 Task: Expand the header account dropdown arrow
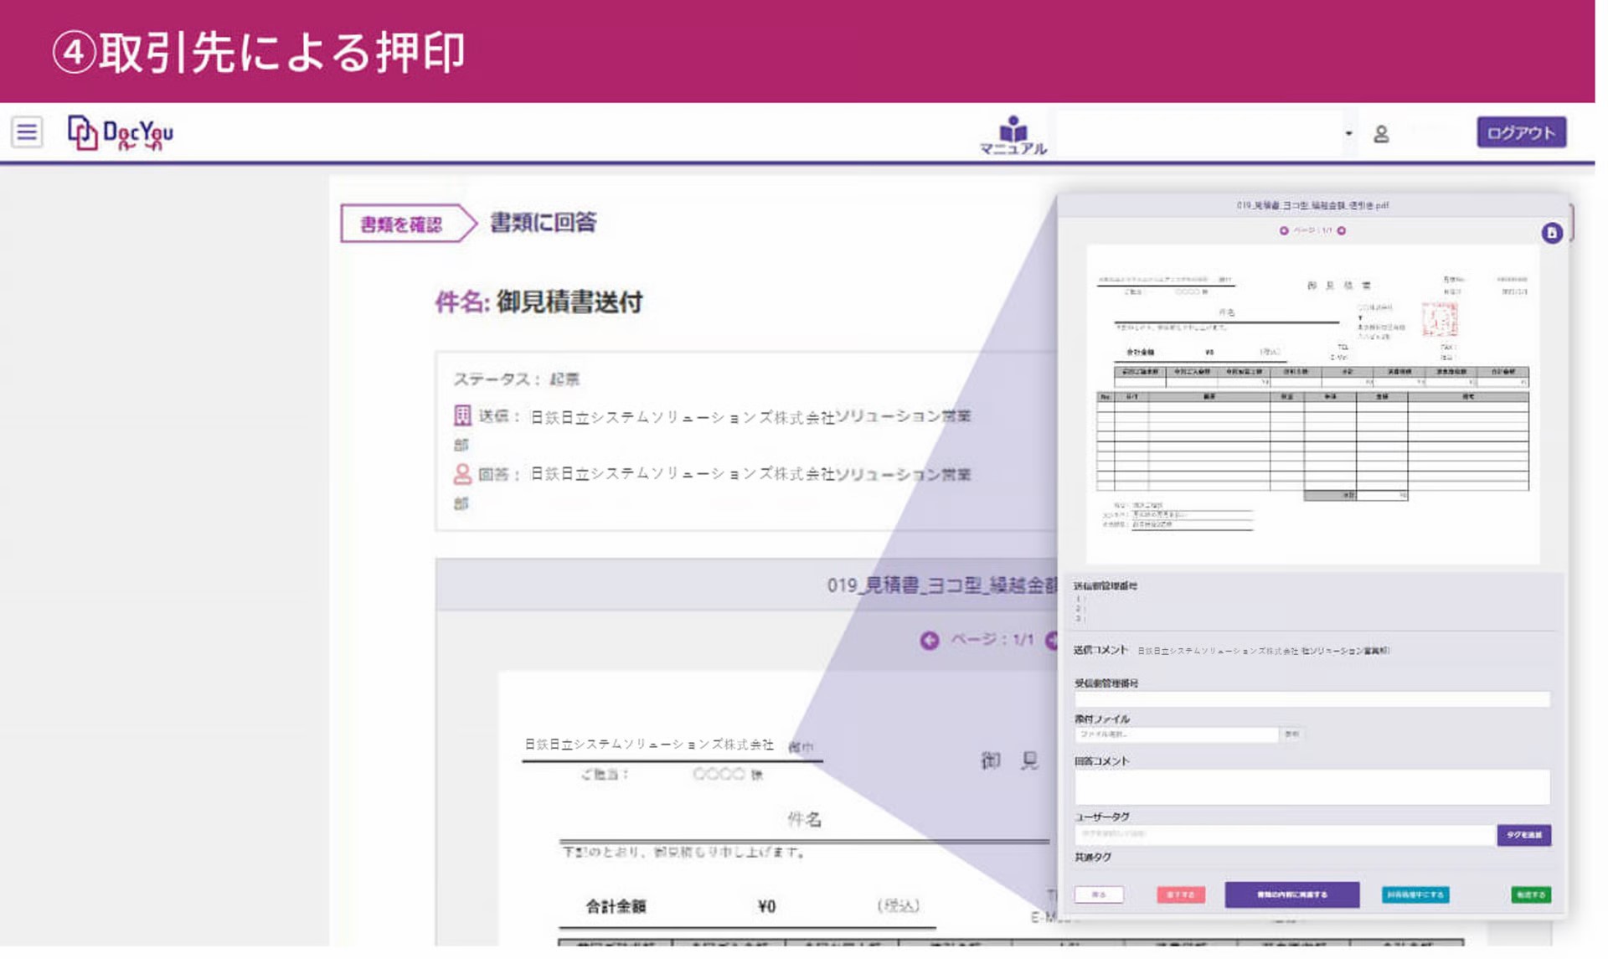tap(1348, 133)
